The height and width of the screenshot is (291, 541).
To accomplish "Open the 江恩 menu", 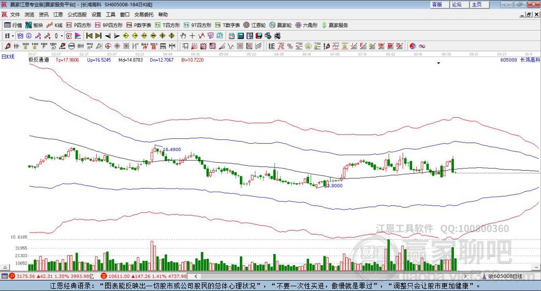I will click(58, 14).
